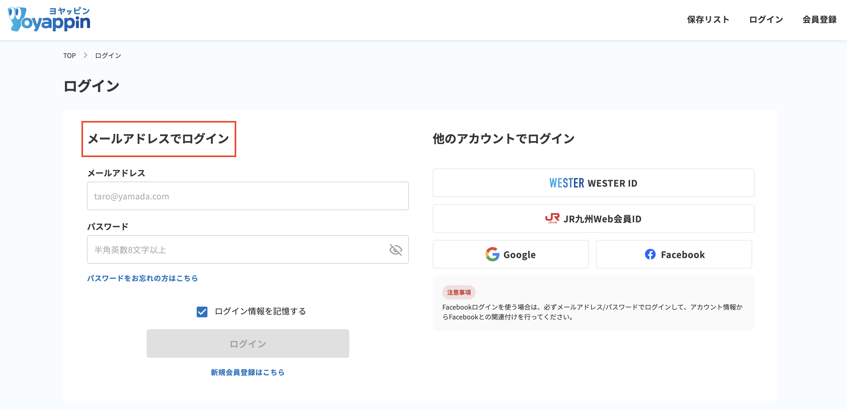Log in with the Facebook button
This screenshot has height=409, width=847.
pyautogui.click(x=674, y=254)
